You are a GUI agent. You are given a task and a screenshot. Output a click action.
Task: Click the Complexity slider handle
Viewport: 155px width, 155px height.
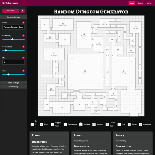(12, 39)
